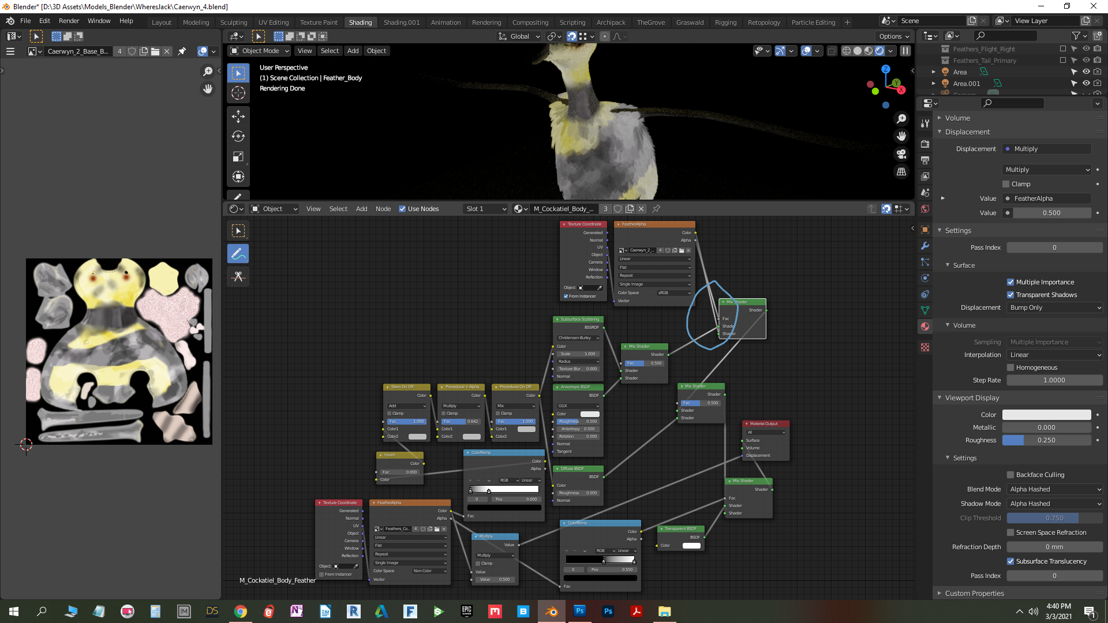Adjust the Roughness slider in Viewport Display

1046,440
